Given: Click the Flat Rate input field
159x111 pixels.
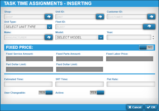Looking at the screenshot, I should tap(130, 84).
